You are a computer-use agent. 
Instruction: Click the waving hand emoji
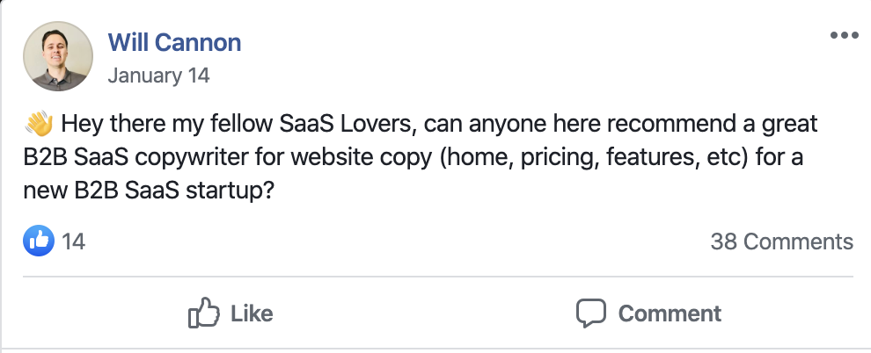point(39,123)
